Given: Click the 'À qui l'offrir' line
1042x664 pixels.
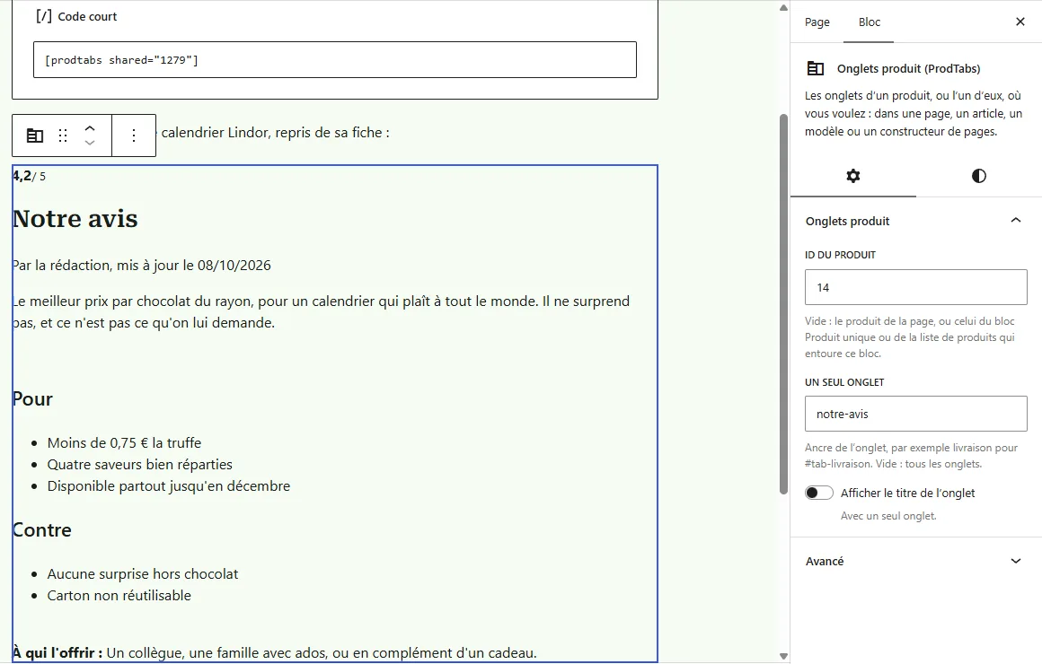Looking at the screenshot, I should pos(275,652).
